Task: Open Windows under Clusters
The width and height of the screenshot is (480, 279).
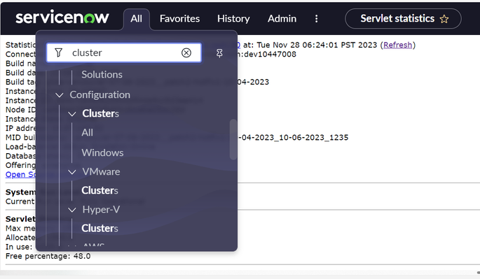Action: point(102,152)
